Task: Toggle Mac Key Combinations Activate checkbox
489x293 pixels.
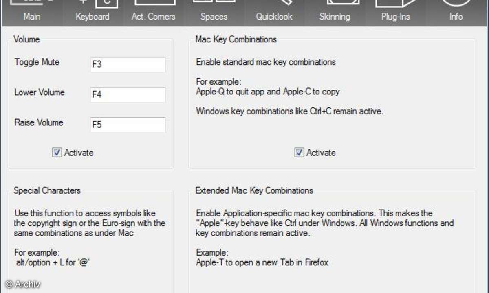Action: (x=299, y=153)
